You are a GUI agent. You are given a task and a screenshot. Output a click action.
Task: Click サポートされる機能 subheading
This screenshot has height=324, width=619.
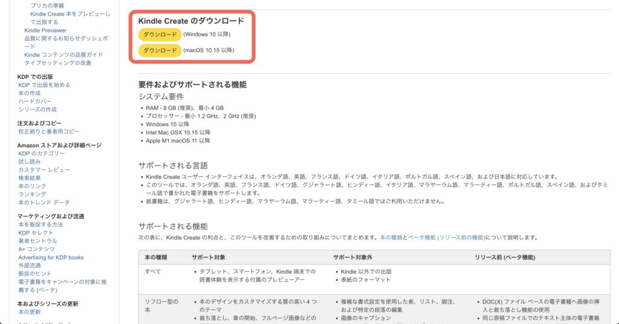click(x=173, y=226)
